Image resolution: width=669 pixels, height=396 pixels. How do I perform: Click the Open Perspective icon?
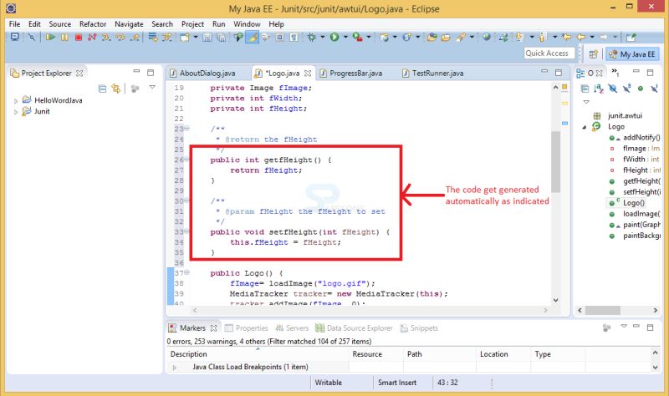pyautogui.click(x=593, y=54)
